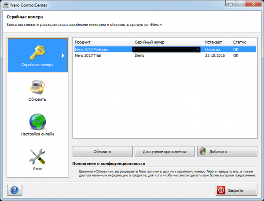
Task: Open the Серийные номера key icon section
Action: pyautogui.click(x=37, y=52)
